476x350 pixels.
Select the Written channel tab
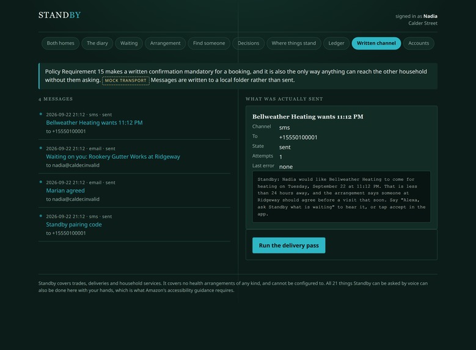376,43
